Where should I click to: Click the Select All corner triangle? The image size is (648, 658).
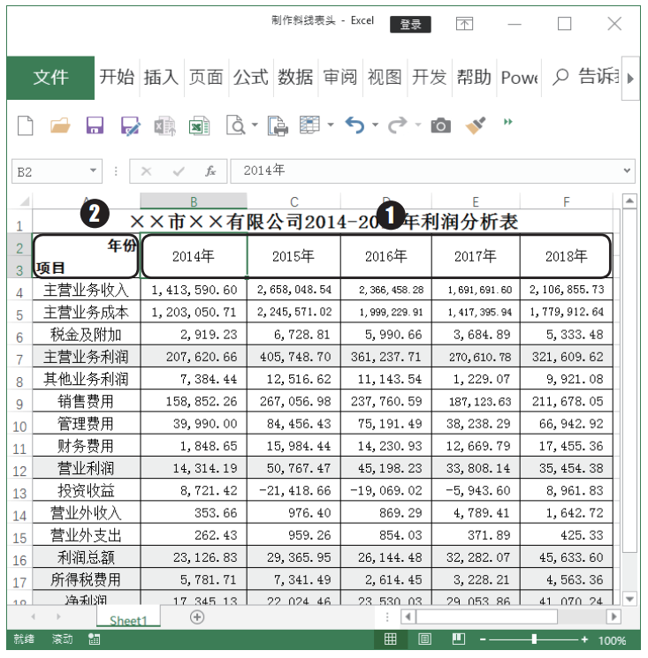[x=25, y=201]
